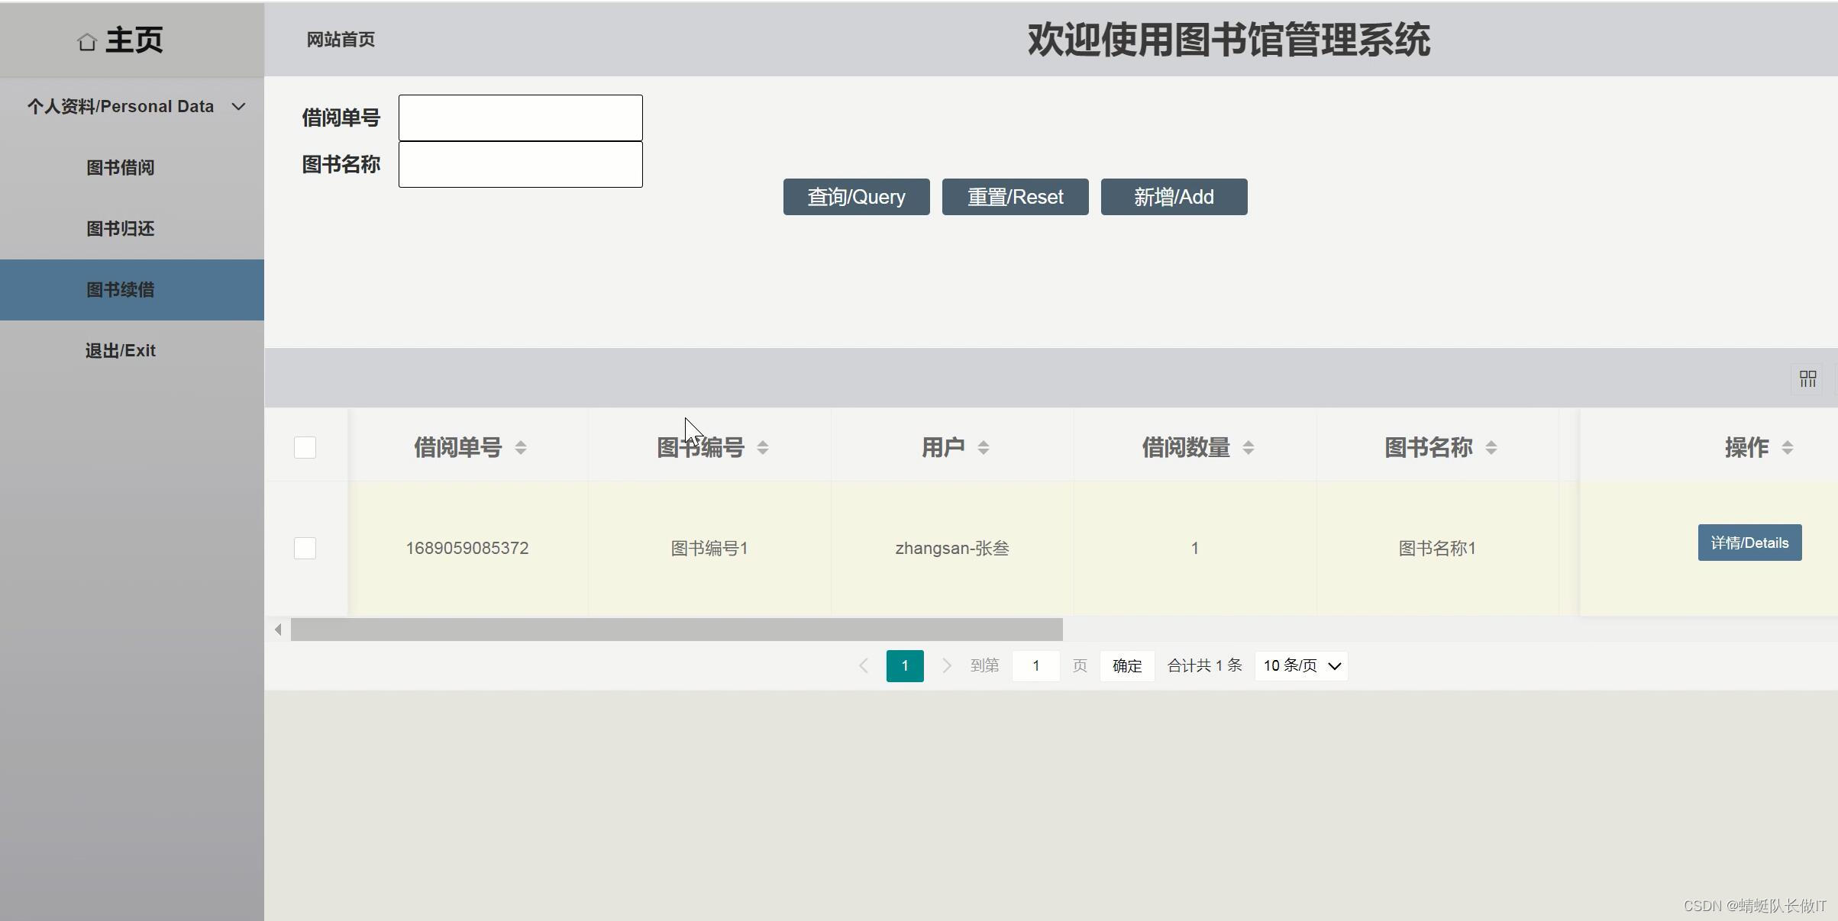Open the 图书借阅 sidebar item

click(121, 168)
